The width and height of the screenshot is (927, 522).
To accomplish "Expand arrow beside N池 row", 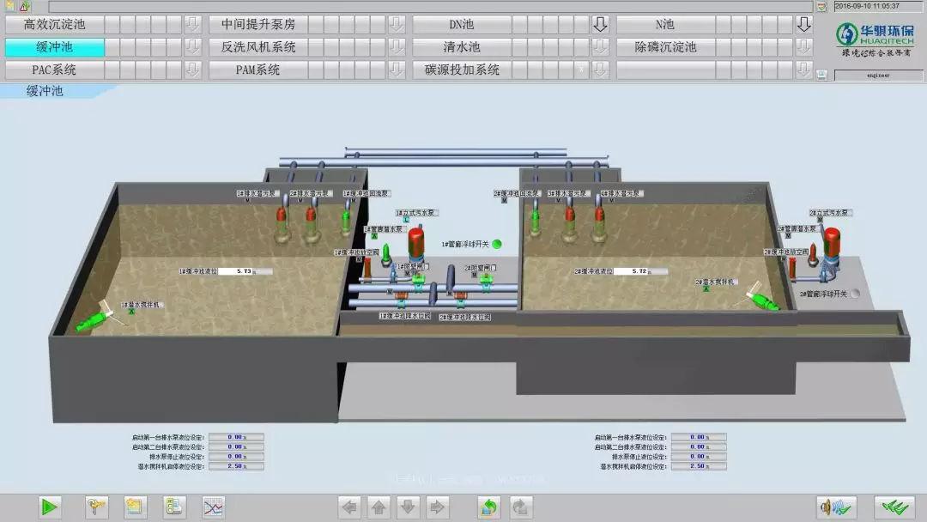I will click(803, 24).
